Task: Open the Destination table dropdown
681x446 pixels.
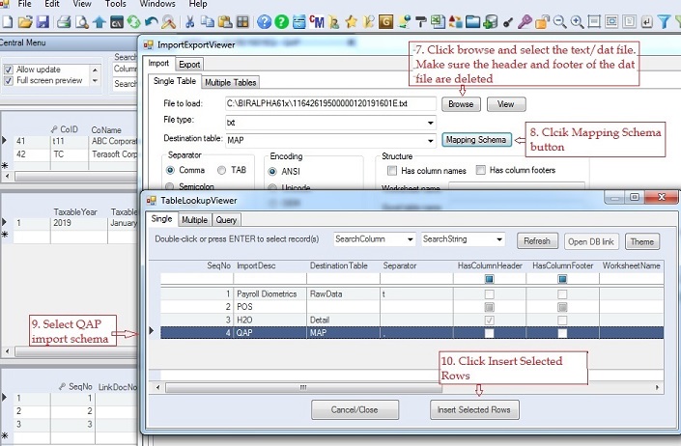Action: click(x=430, y=141)
